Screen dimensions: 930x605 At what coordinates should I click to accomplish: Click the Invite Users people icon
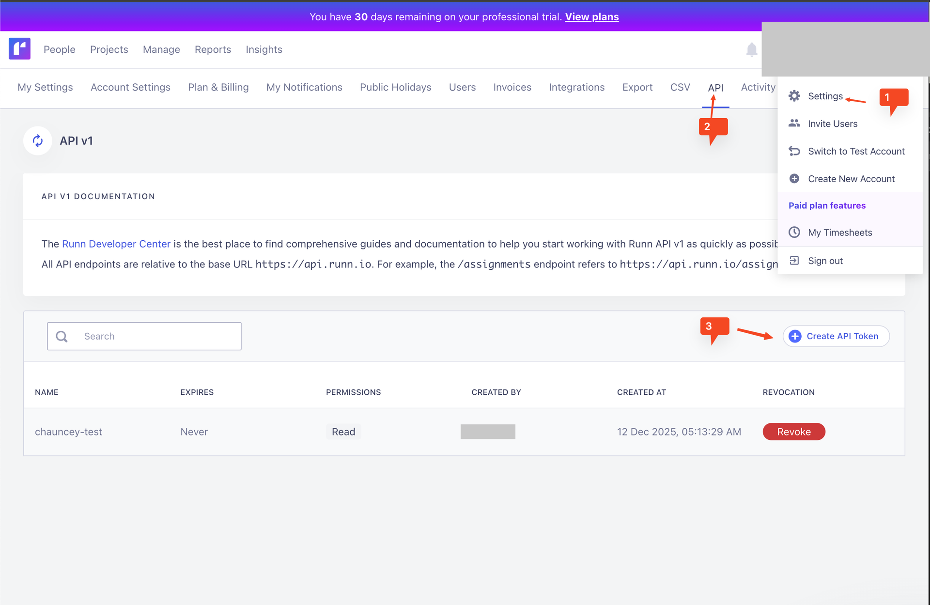click(x=794, y=124)
